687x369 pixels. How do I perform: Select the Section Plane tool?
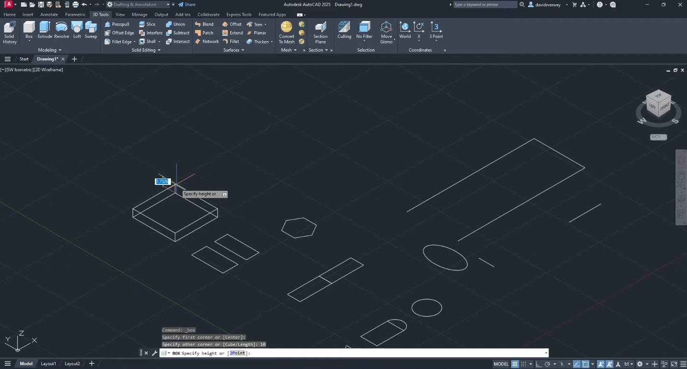click(x=320, y=33)
